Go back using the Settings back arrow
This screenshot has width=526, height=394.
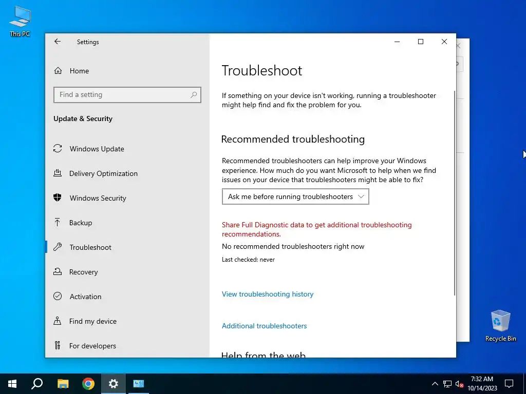point(58,42)
